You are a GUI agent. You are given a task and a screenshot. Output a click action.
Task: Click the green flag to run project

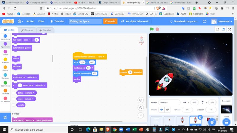pos(152,29)
